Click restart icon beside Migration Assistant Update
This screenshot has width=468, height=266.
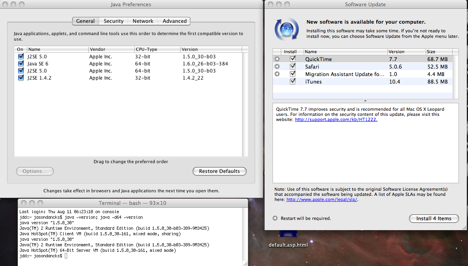tap(277, 74)
